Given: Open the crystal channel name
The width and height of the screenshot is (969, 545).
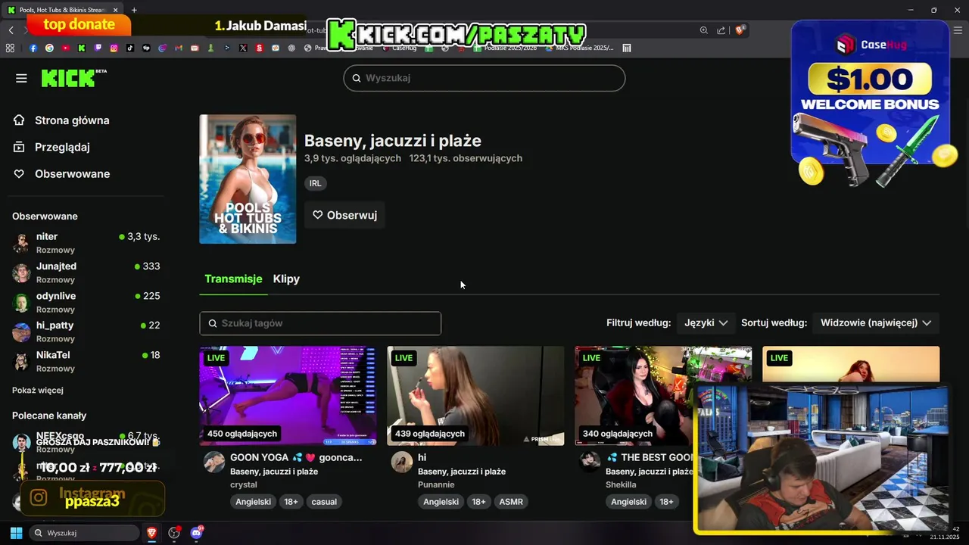Looking at the screenshot, I should click(x=244, y=484).
